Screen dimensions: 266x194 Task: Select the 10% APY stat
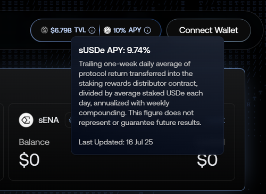(x=127, y=30)
